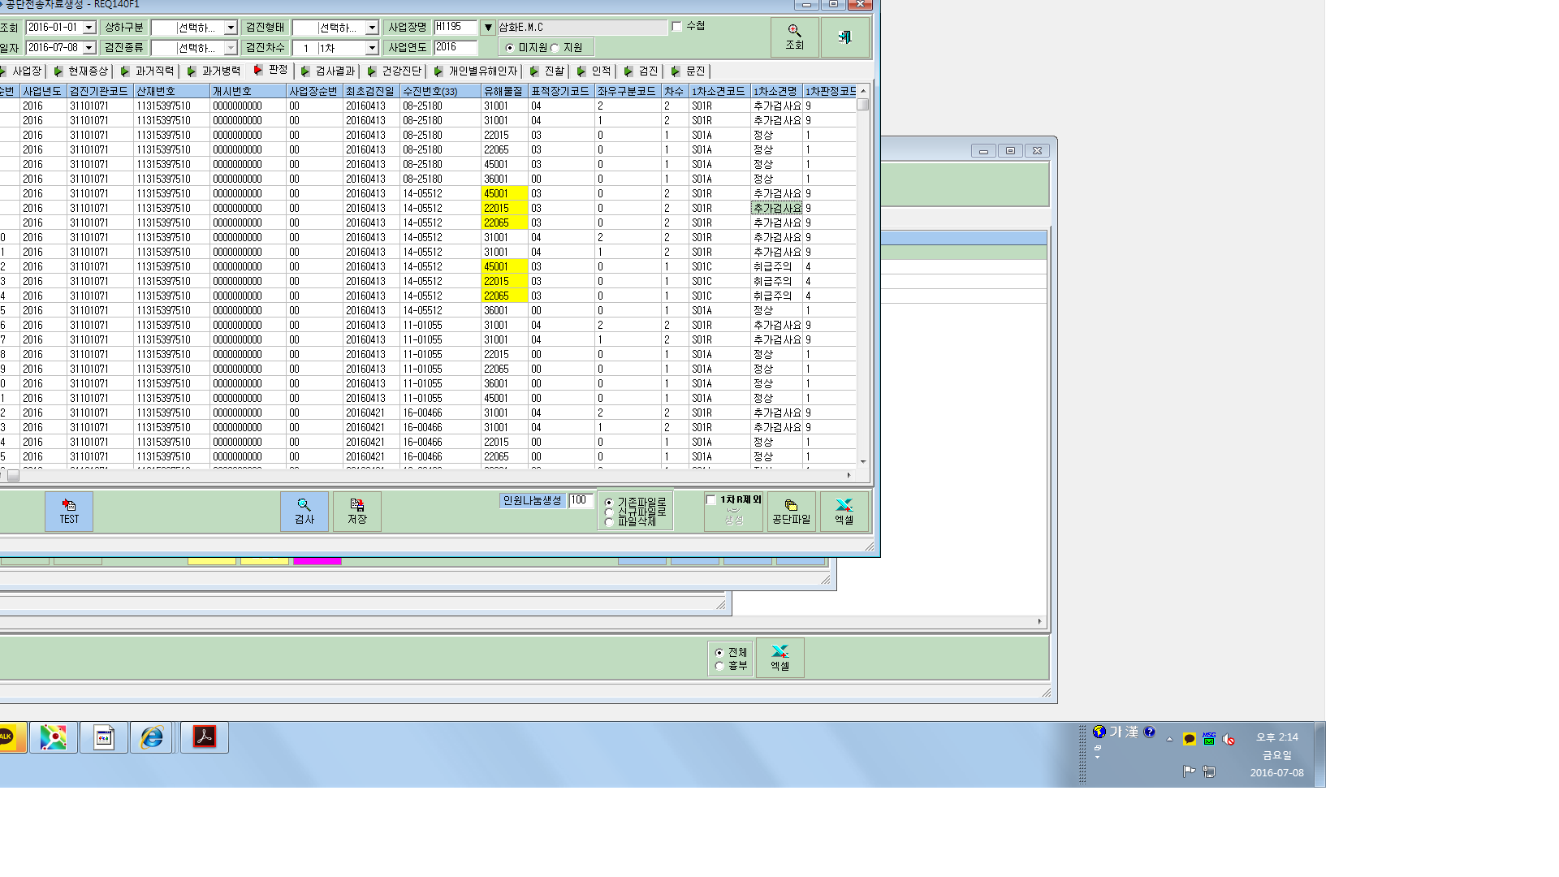
Task: Save with the 저장 button
Action: (357, 512)
